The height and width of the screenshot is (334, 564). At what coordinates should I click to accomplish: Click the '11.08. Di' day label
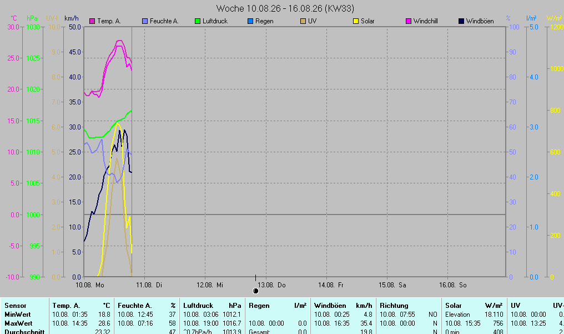tap(149, 285)
